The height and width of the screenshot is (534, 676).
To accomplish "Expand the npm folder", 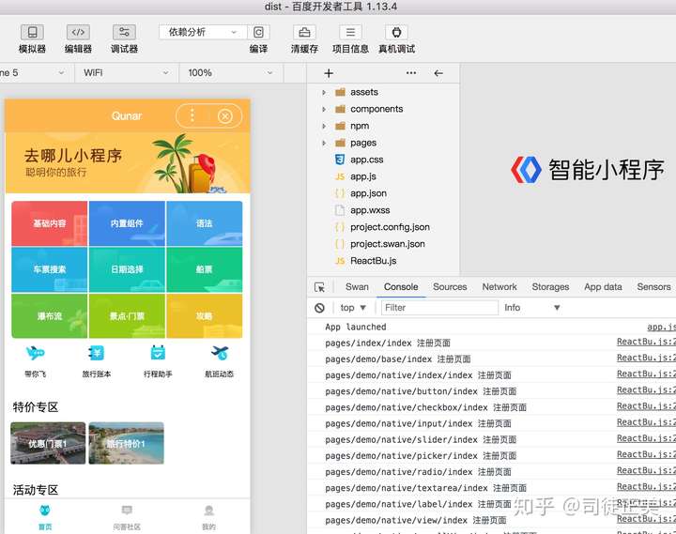I will [x=324, y=126].
